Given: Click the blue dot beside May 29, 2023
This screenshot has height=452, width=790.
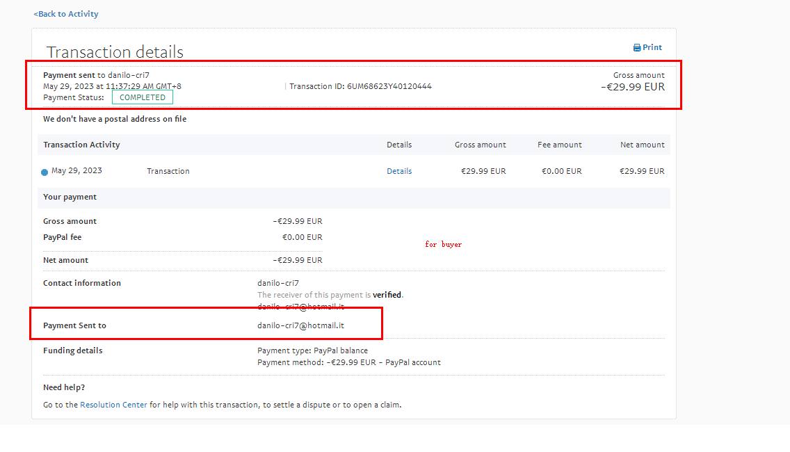Looking at the screenshot, I should pos(45,172).
